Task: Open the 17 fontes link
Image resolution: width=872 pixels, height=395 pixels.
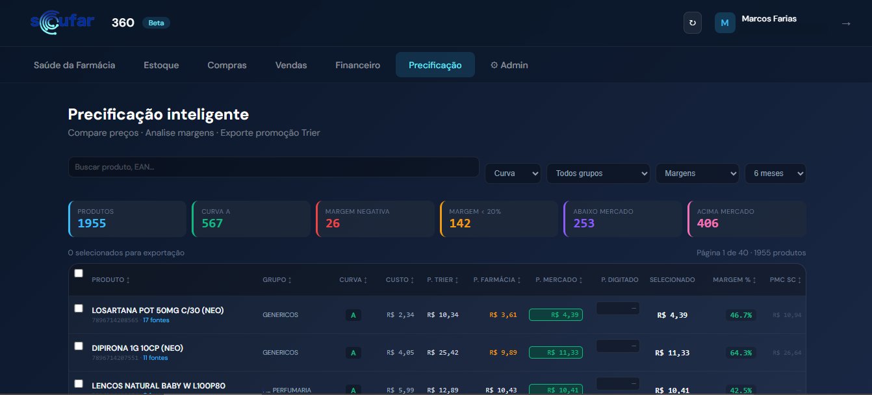Action: click(155, 320)
